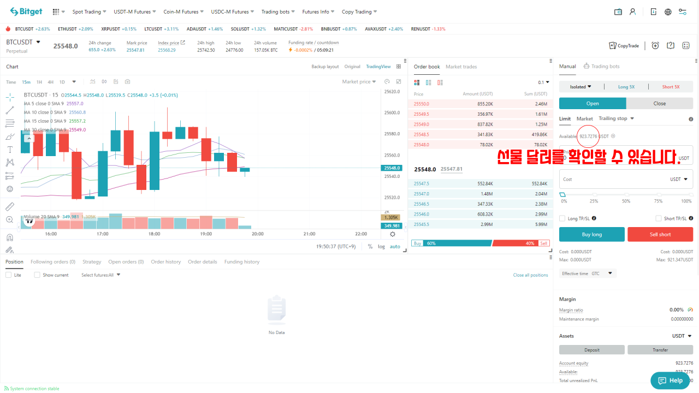Select the ruler measure tool
The height and width of the screenshot is (393, 699).
coord(10,207)
